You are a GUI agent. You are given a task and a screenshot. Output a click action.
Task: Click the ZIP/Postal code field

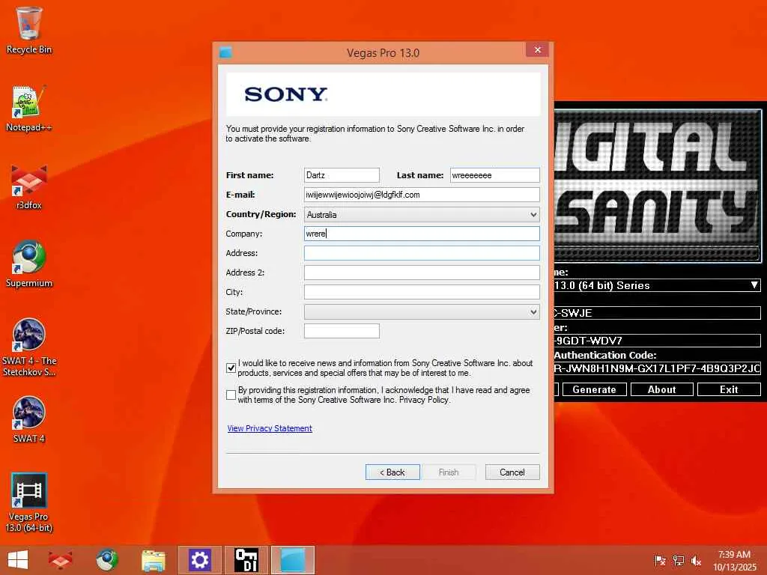tap(342, 331)
